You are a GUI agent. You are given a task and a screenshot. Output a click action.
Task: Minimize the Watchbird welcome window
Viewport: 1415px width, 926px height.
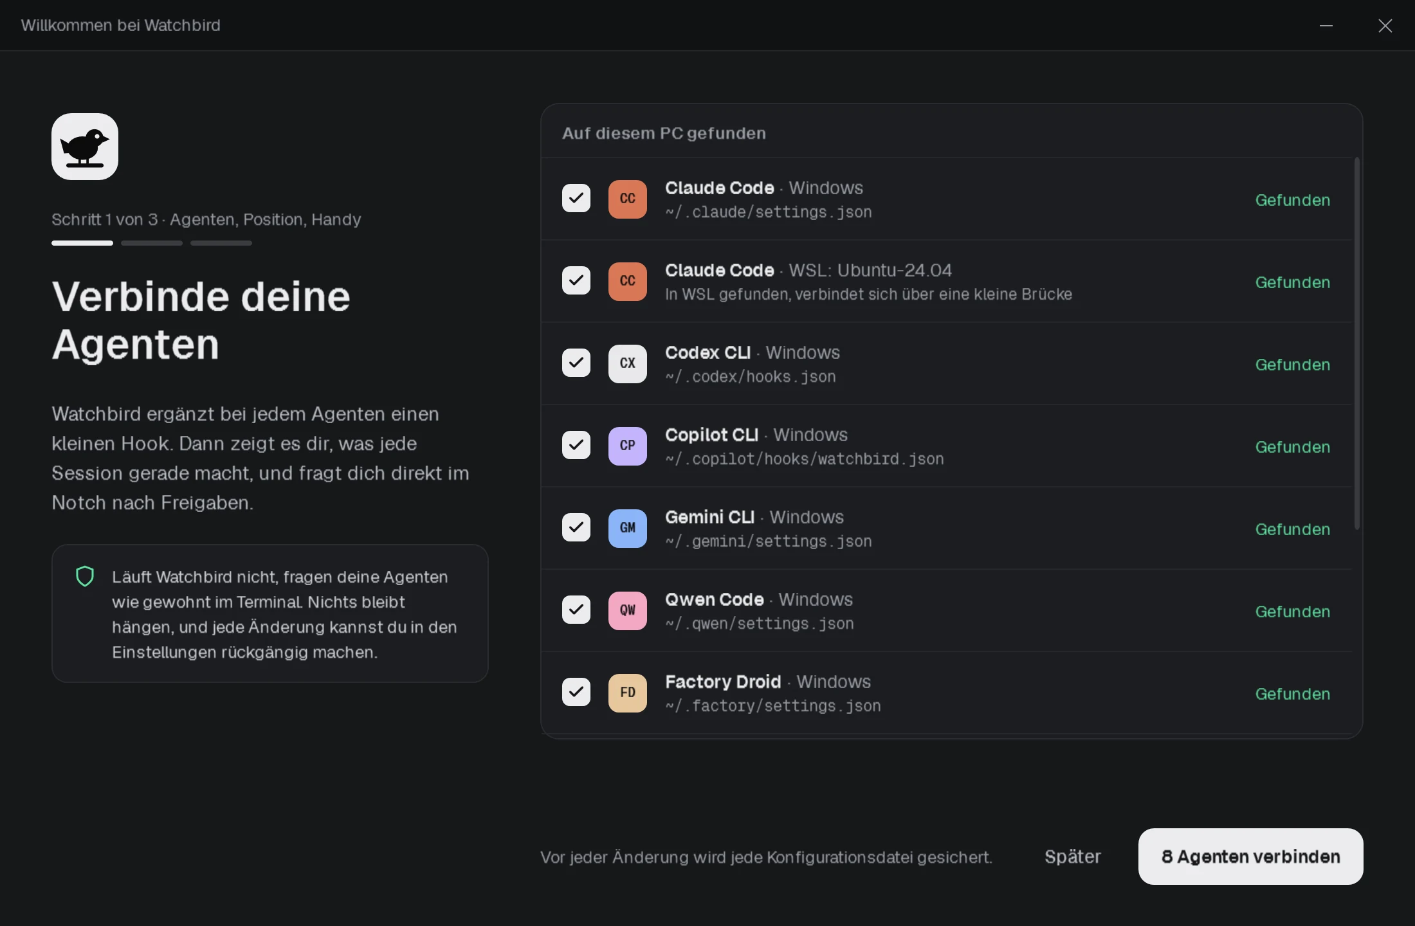coord(1326,26)
